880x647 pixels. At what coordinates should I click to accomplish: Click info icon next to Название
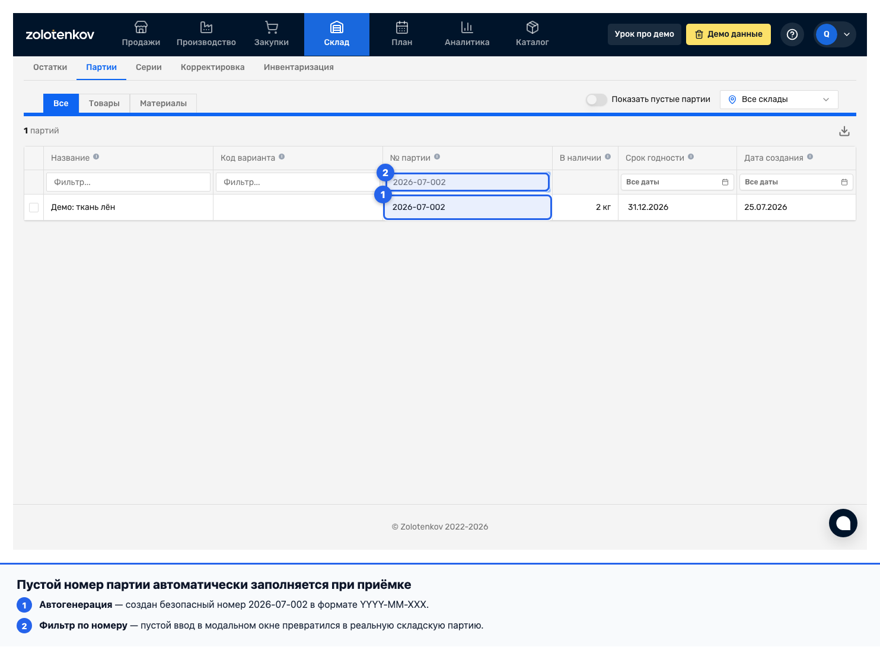coord(96,157)
